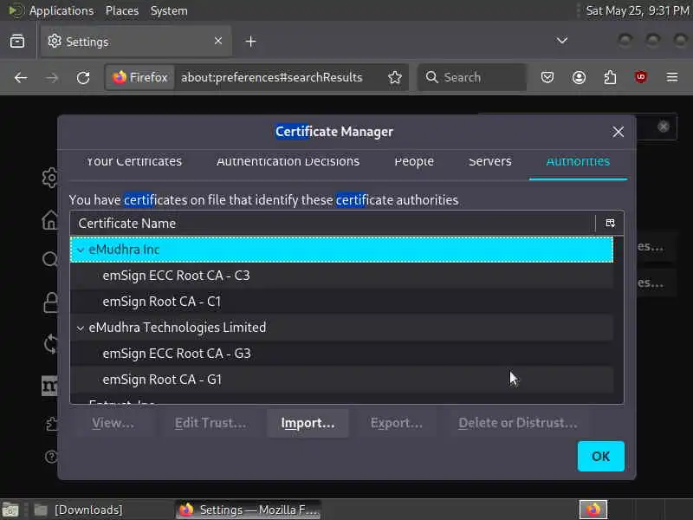Screen dimensions: 693x520
Task: Open a new tab with plus button
Action: click(250, 42)
